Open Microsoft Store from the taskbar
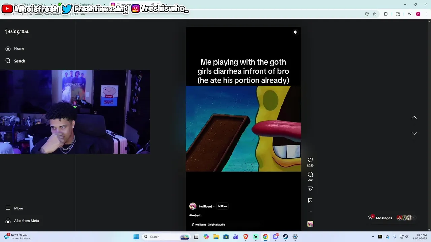Image resolution: width=431 pixels, height=242 pixels. click(226, 237)
